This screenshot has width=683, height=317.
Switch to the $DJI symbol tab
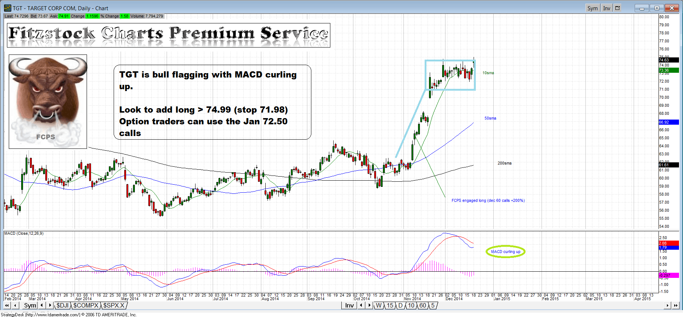tap(62, 305)
